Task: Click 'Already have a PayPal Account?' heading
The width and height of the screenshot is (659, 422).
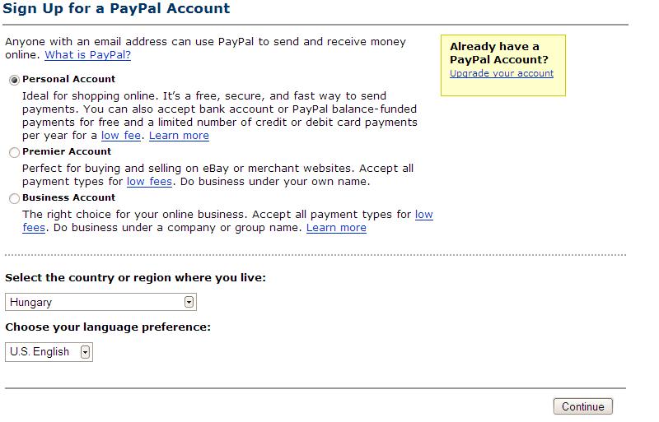Action: pyautogui.click(x=498, y=53)
